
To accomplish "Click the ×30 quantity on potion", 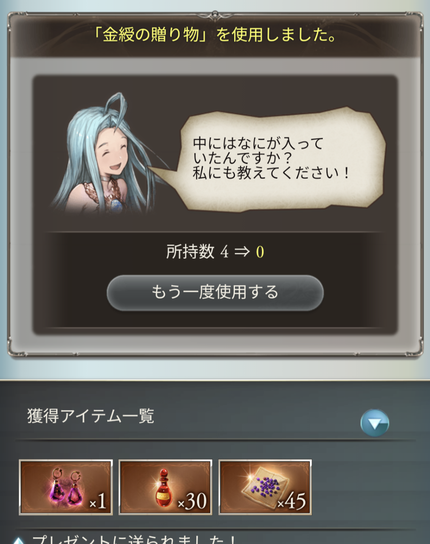I will (192, 501).
